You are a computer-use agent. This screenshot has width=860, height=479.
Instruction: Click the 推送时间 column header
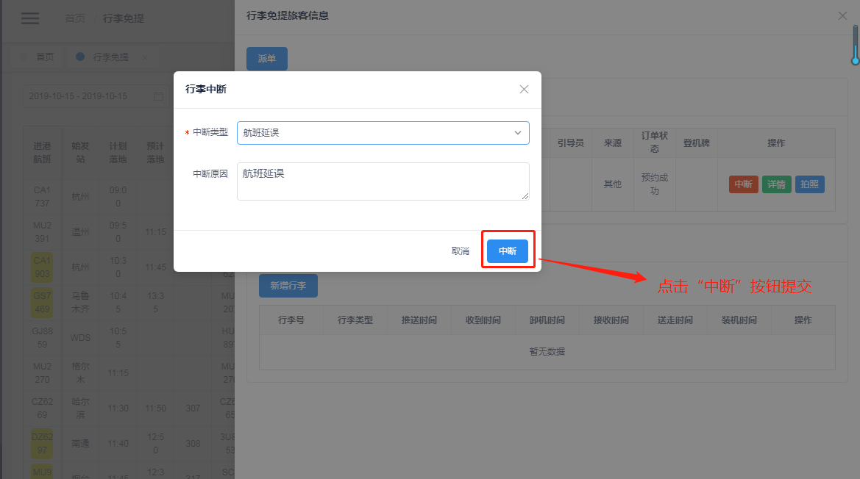click(419, 320)
